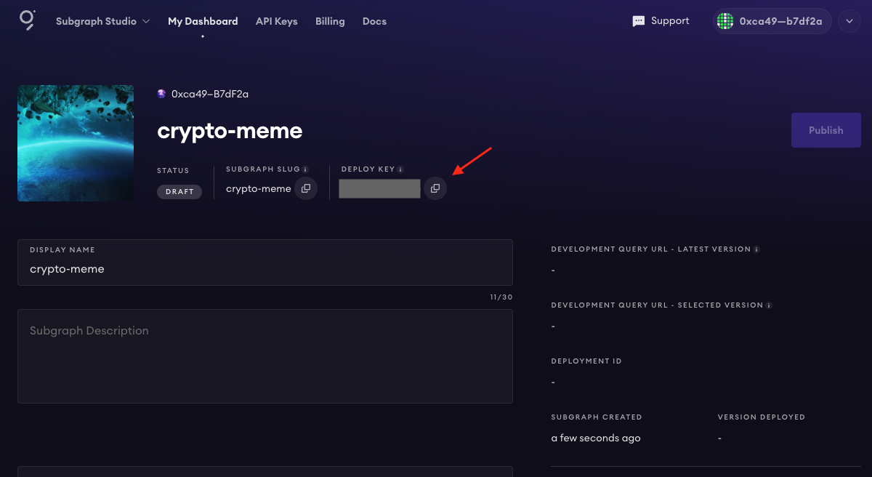Image resolution: width=872 pixels, height=477 pixels.
Task: Open the account menu chevron
Action: pyautogui.click(x=849, y=21)
